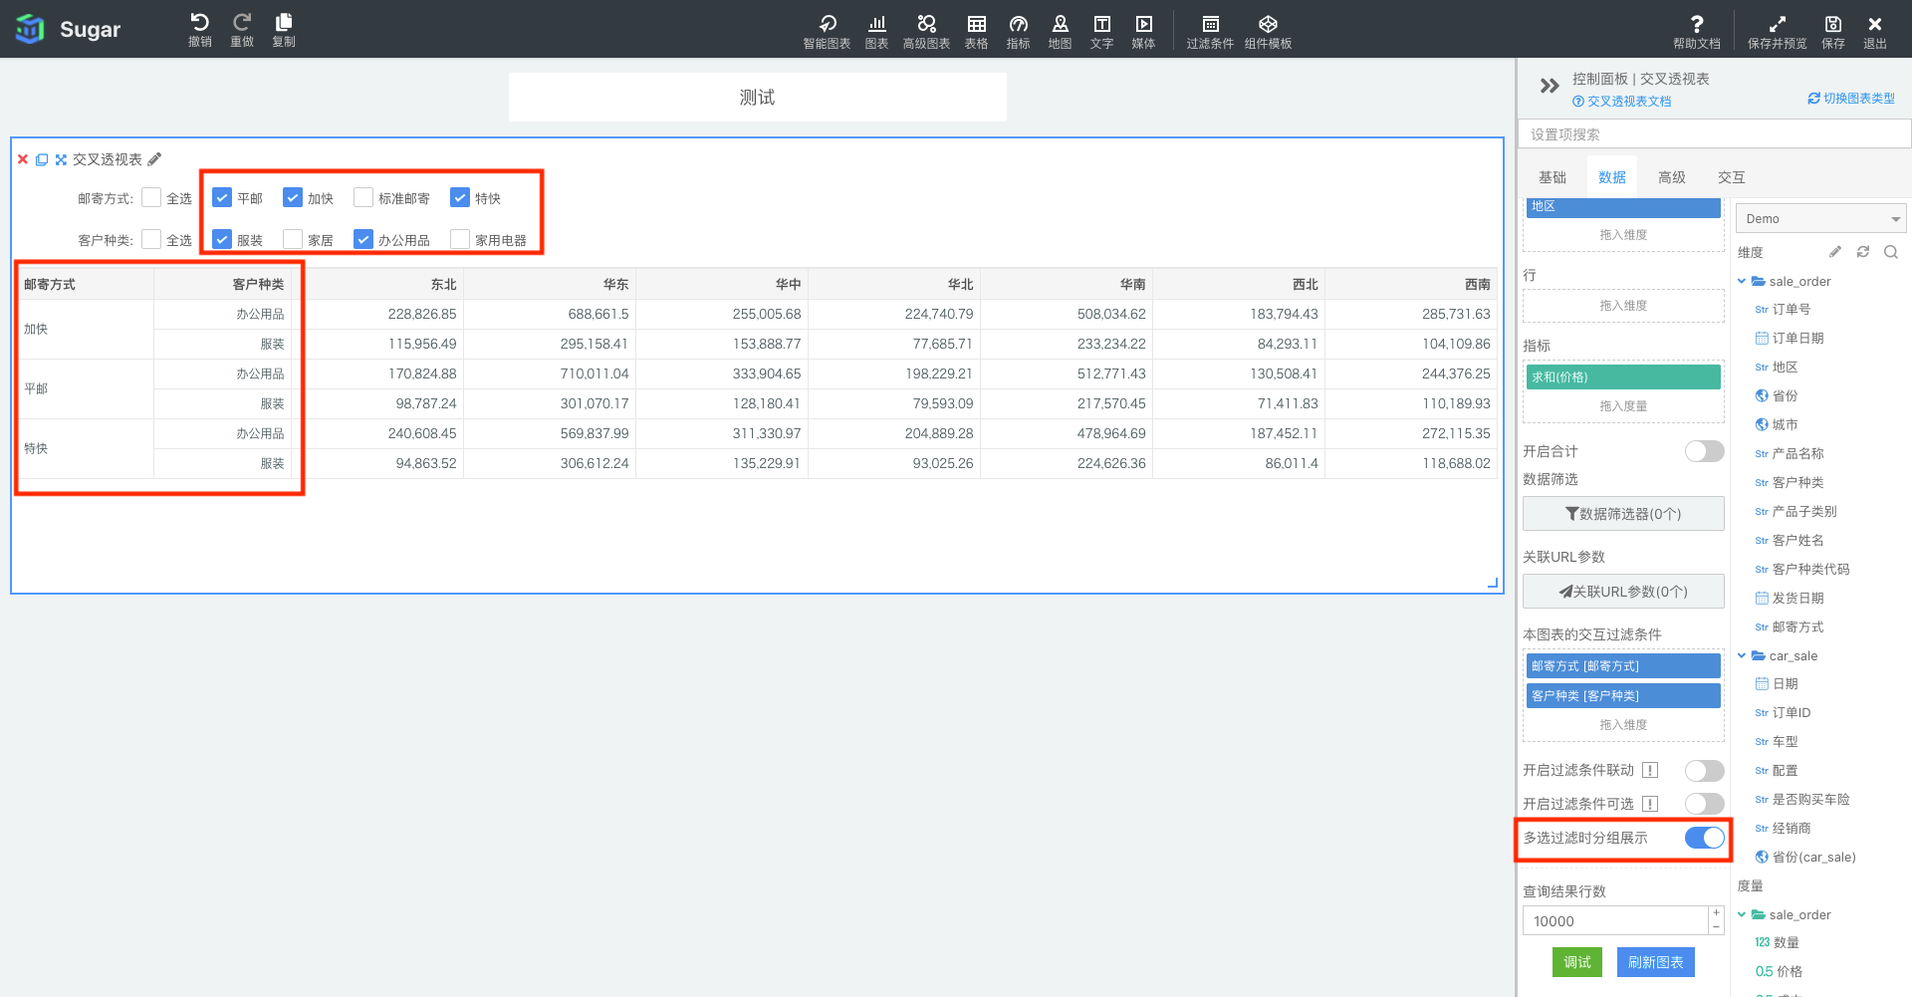
Task: Collapse the control panel with double-arrow
Action: coord(1549,86)
